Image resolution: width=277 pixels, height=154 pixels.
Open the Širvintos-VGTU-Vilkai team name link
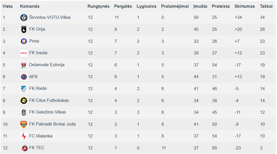pos(50,17)
